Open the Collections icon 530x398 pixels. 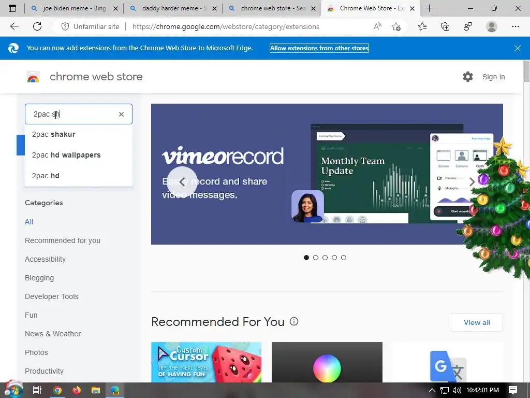click(445, 26)
